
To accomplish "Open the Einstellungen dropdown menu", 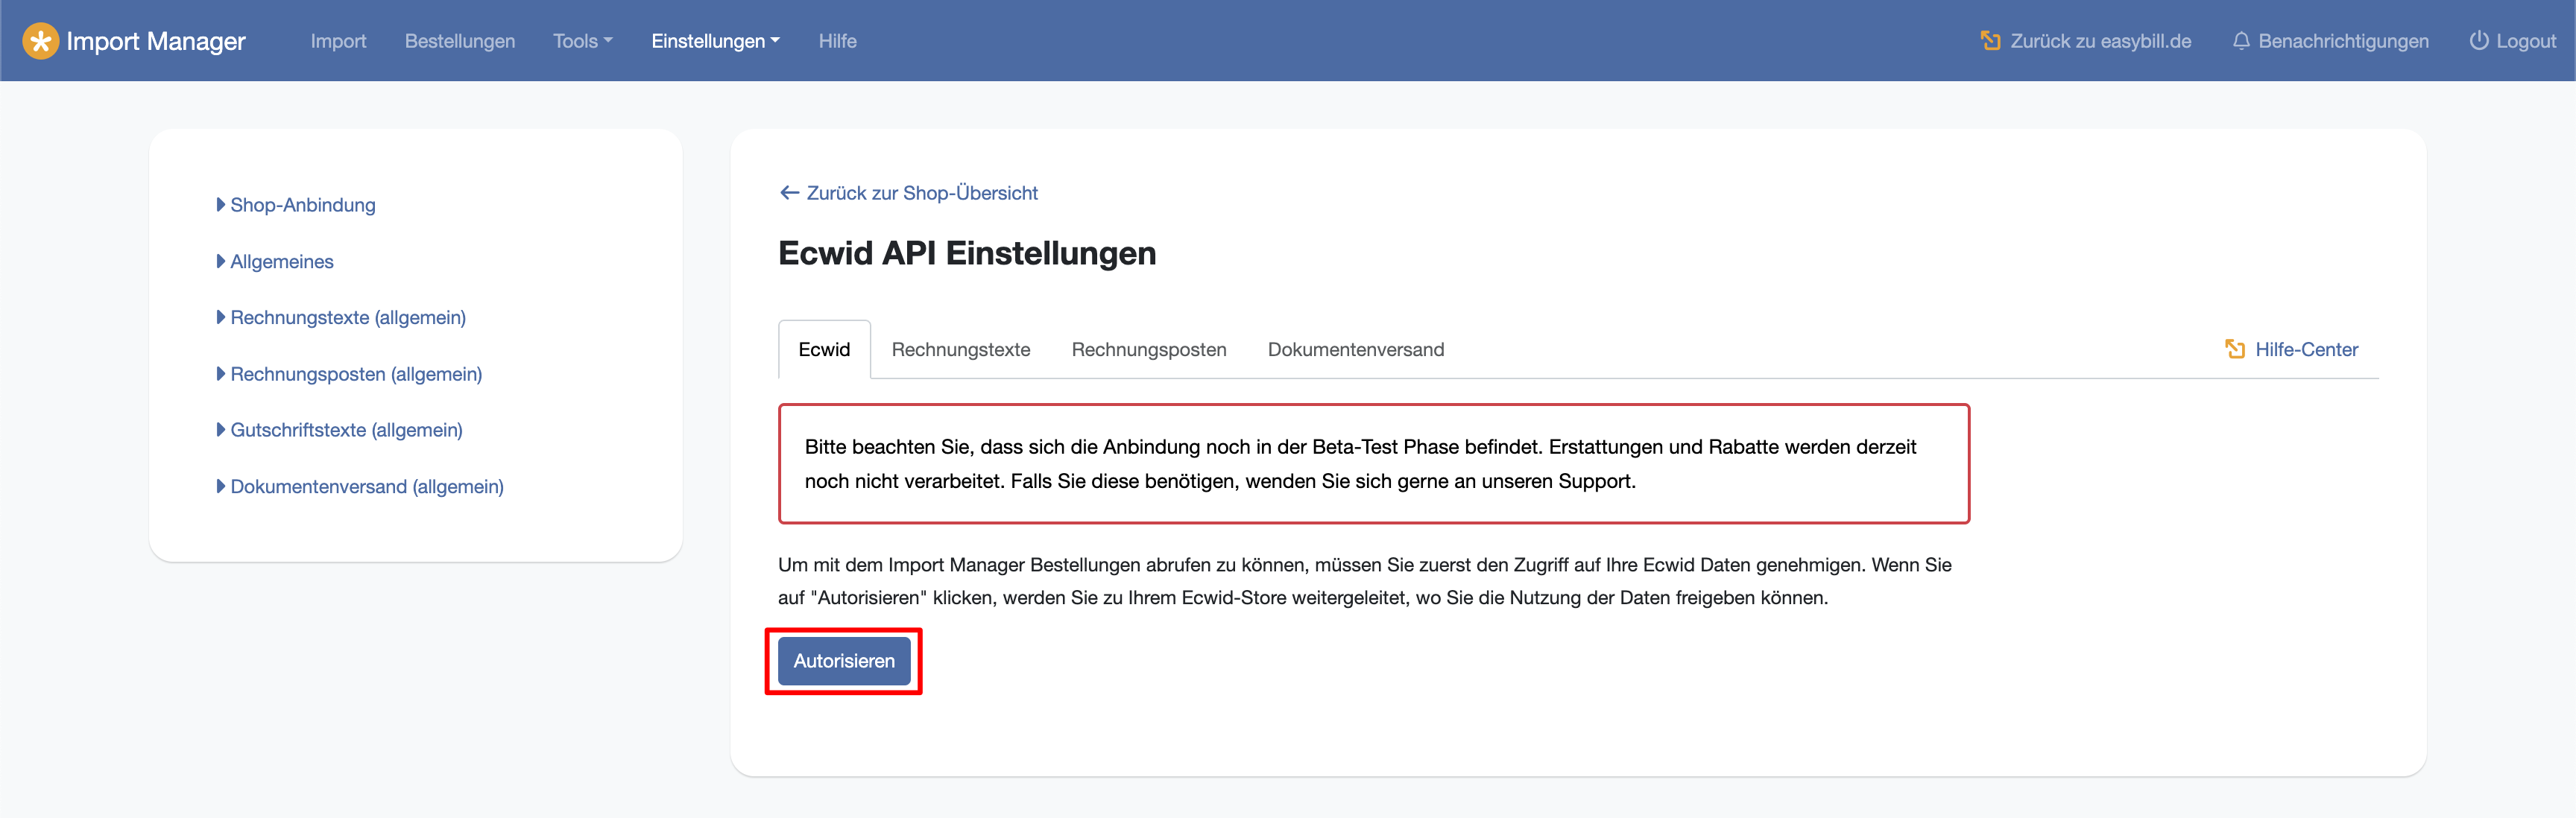I will pyautogui.click(x=716, y=41).
